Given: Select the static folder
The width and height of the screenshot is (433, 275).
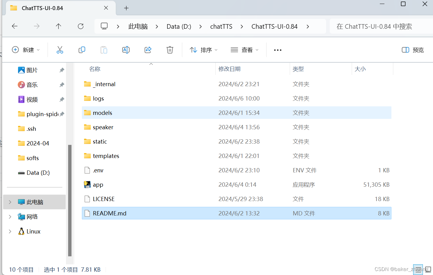Looking at the screenshot, I should coord(237,141).
